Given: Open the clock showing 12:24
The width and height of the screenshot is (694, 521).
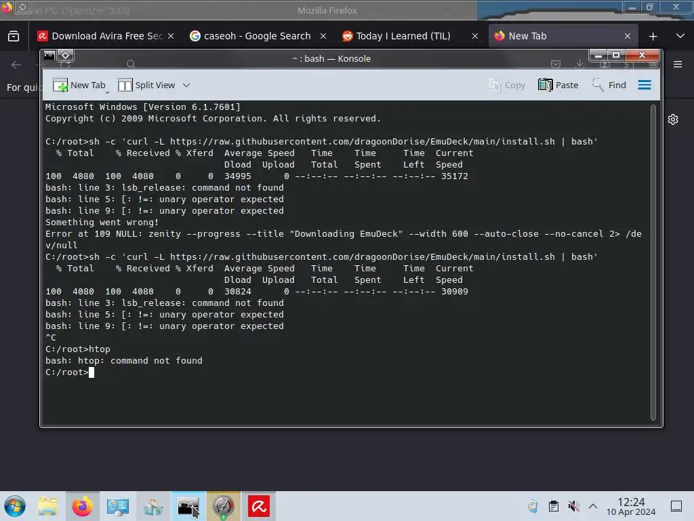Looking at the screenshot, I should [631, 506].
